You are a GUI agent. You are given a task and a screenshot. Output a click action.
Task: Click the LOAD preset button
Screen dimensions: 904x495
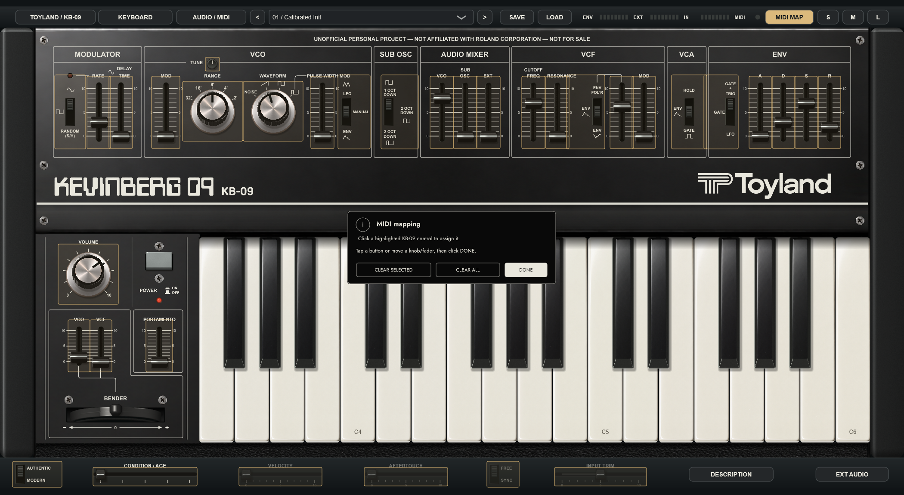[554, 17]
